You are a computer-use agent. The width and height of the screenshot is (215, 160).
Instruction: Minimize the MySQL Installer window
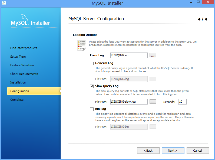point(191,2)
